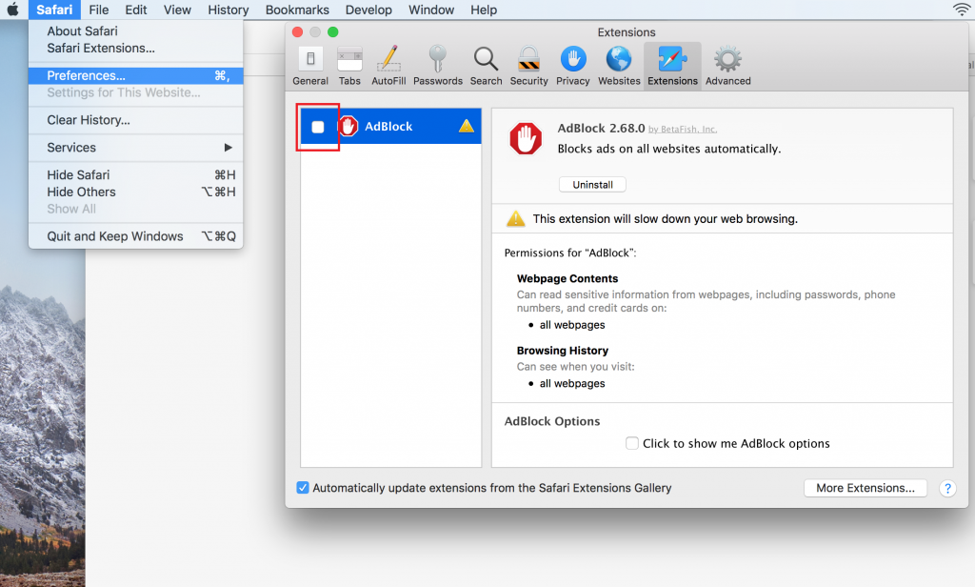Check Click to show me AdBlock options
The width and height of the screenshot is (975, 587).
[632, 443]
